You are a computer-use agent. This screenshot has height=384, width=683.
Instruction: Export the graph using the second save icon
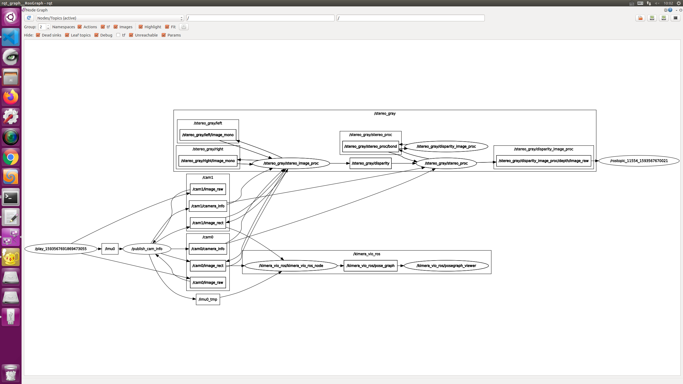tap(664, 18)
